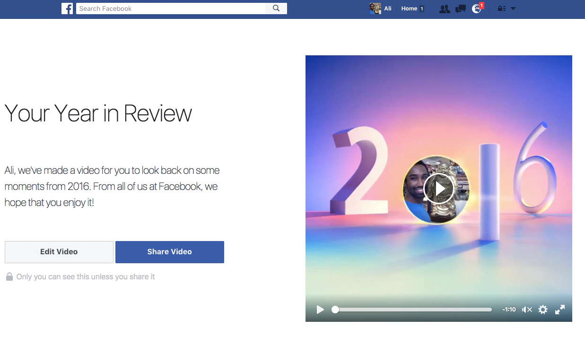Viewport: 585px width, 345px height.
Task: Click the Facebook logo icon
Action: pos(67,8)
